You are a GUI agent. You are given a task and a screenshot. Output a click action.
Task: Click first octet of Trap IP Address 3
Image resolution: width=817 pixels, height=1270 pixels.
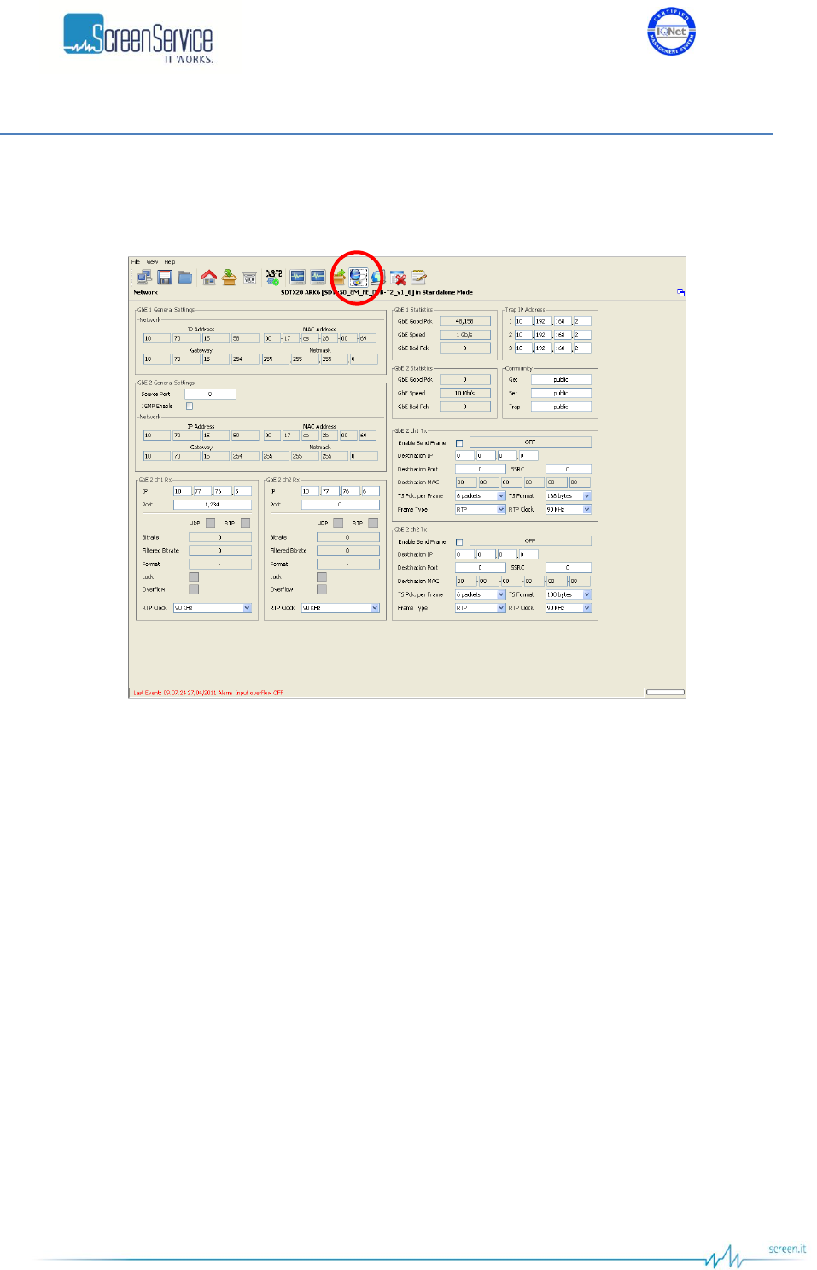523,348
